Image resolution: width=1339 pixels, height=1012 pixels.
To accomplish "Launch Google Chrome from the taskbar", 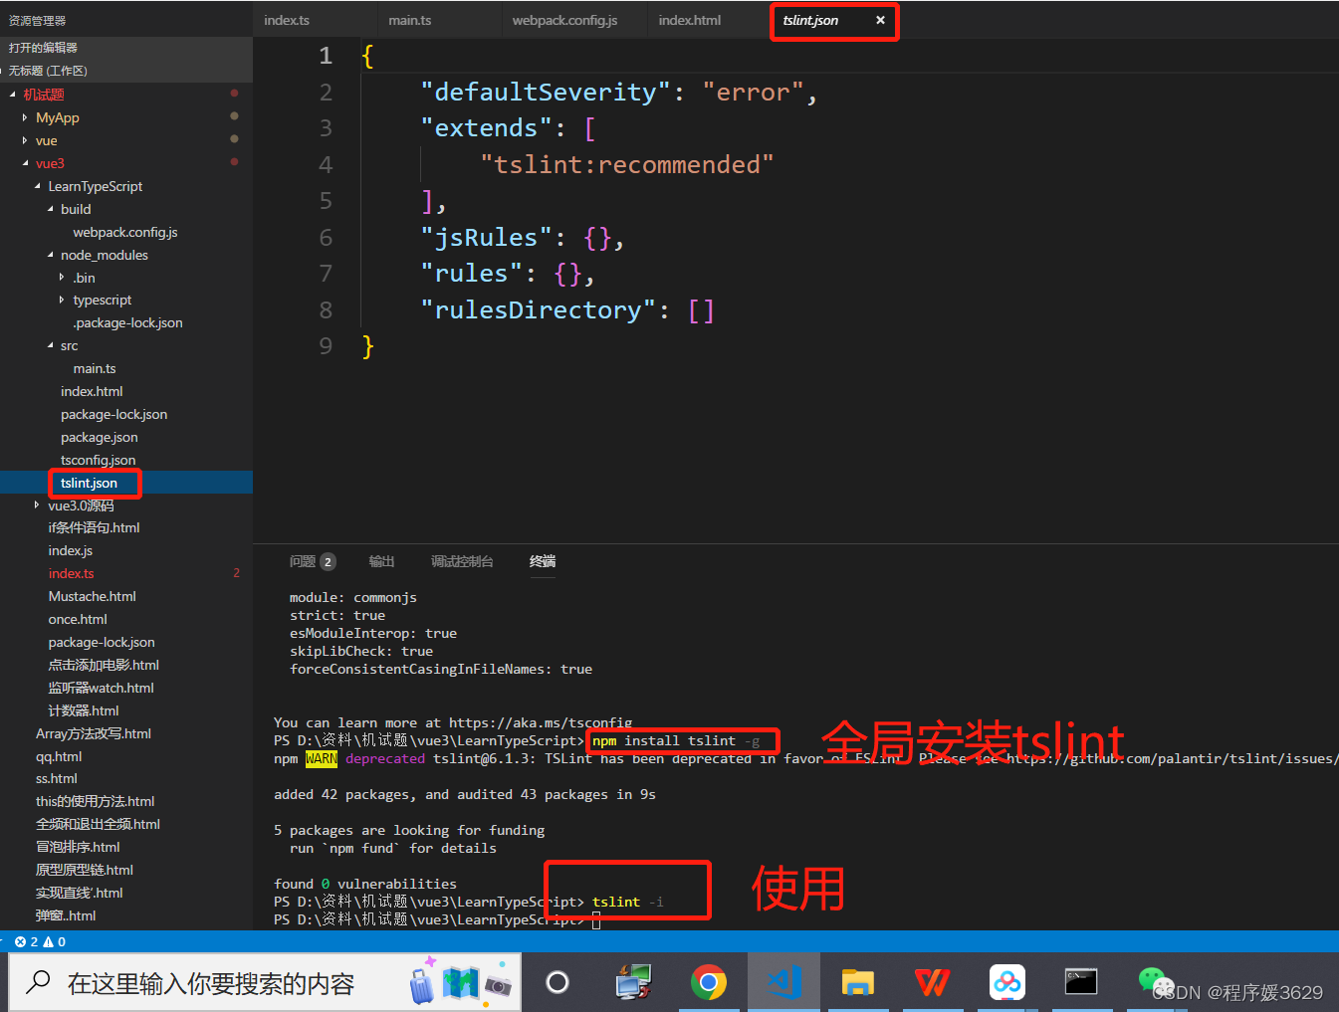I will 709,982.
